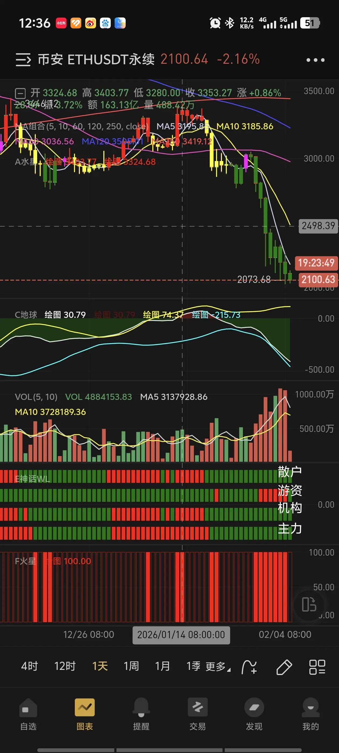The width and height of the screenshot is (339, 753).
Task: Select the 1周 timeframe
Action: 131,666
